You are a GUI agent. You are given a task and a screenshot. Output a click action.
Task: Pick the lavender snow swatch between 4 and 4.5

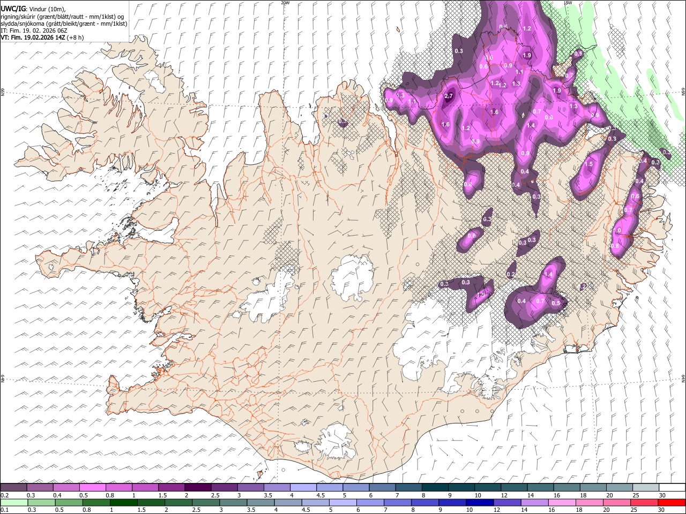click(x=303, y=487)
